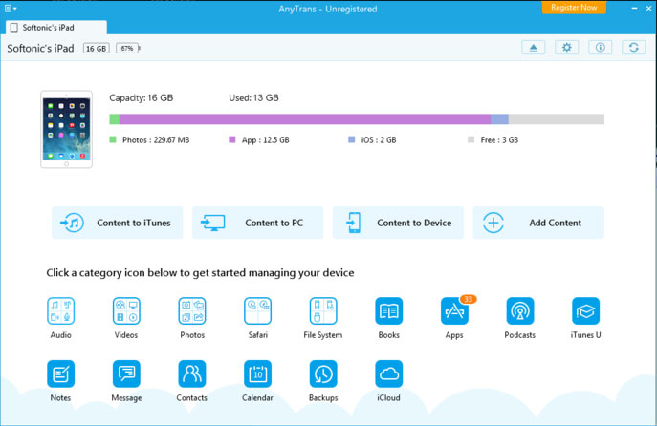Close the AnyTrans window
This screenshot has height=426, width=657.
point(648,9)
